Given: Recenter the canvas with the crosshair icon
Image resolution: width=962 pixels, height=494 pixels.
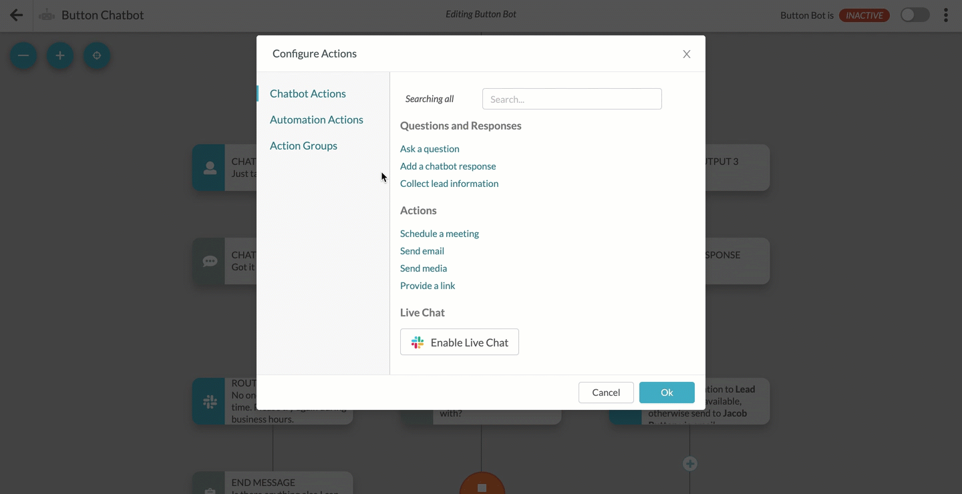Looking at the screenshot, I should 97,55.
